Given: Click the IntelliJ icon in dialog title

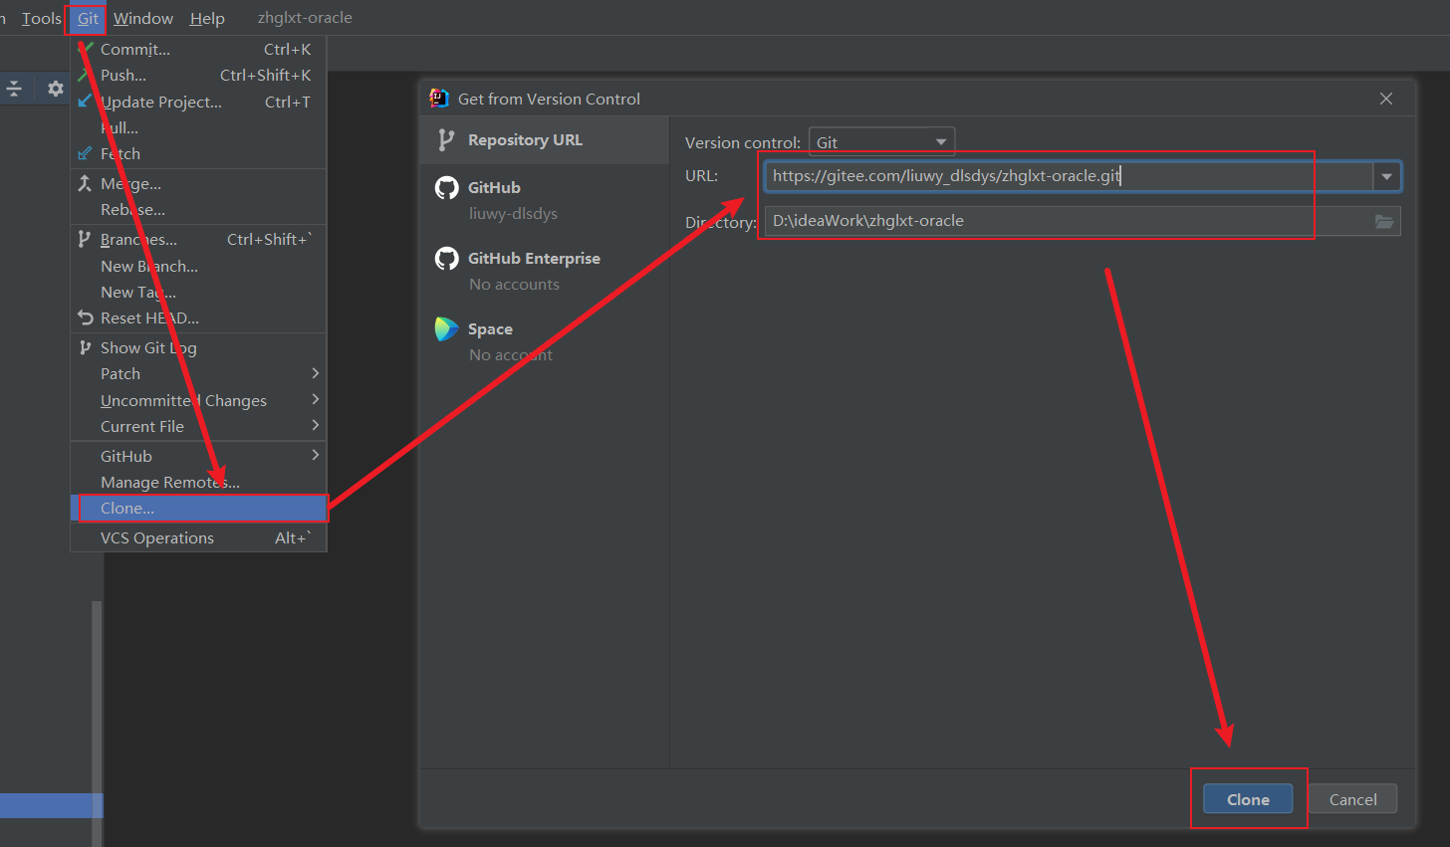Looking at the screenshot, I should [x=439, y=98].
